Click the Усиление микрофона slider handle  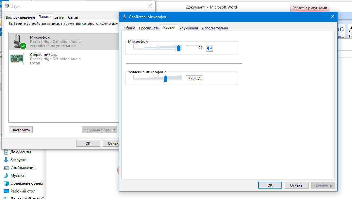click(165, 78)
